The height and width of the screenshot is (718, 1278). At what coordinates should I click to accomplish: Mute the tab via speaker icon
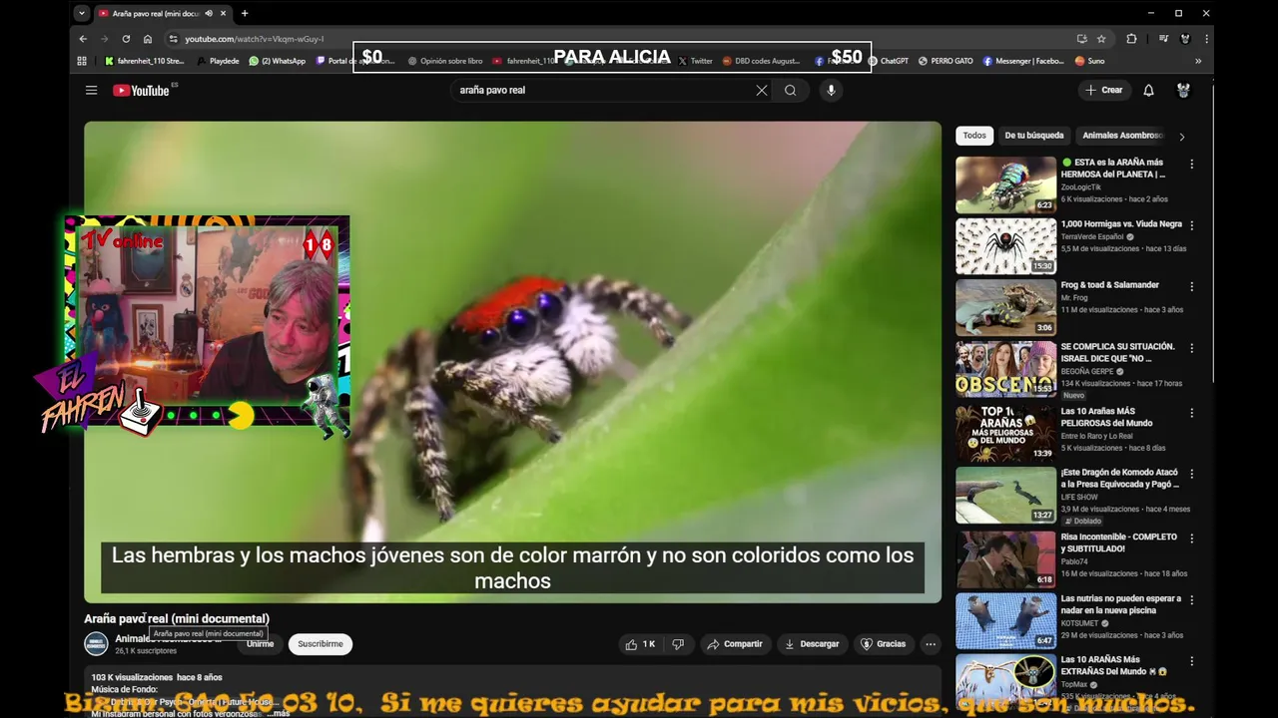[209, 13]
